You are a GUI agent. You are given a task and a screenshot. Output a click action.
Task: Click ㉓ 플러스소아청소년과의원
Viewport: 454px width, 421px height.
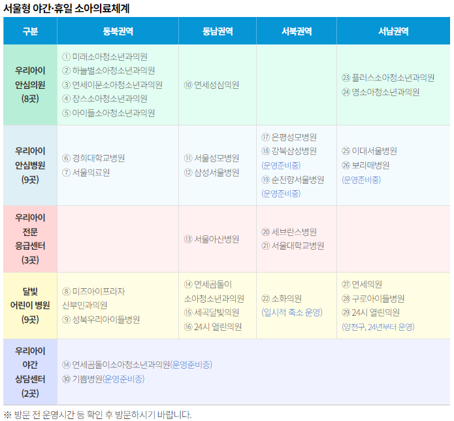[388, 78]
